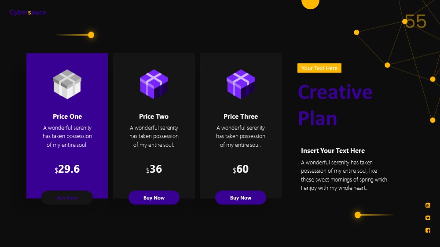Click the Price Two title
Image resolution: width=440 pixels, height=247 pixels.
(154, 116)
